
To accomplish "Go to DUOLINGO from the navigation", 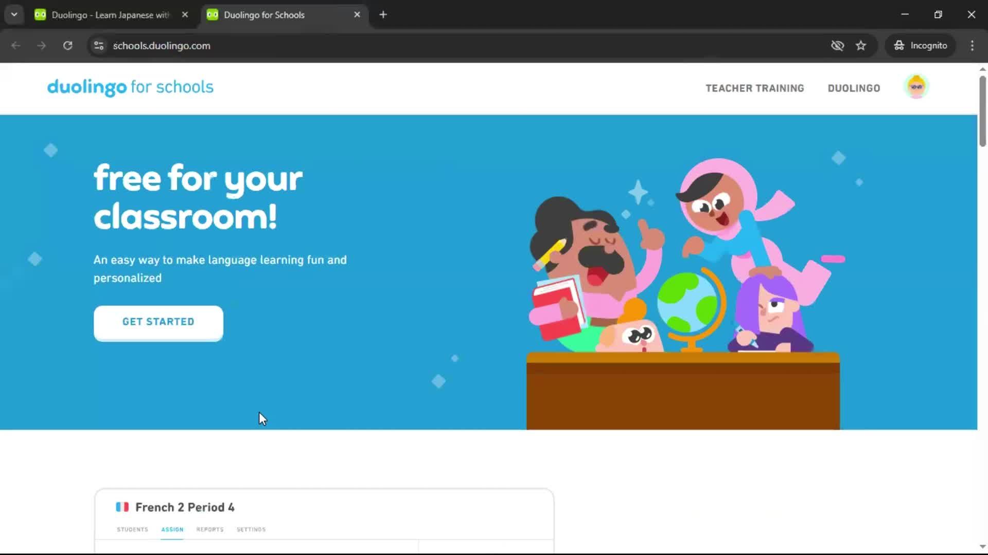I will pyautogui.click(x=854, y=88).
